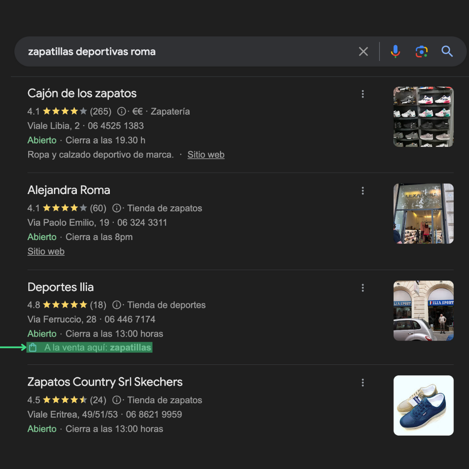Open the Deportes Ilia listing title
The image size is (469, 469).
[x=60, y=287]
